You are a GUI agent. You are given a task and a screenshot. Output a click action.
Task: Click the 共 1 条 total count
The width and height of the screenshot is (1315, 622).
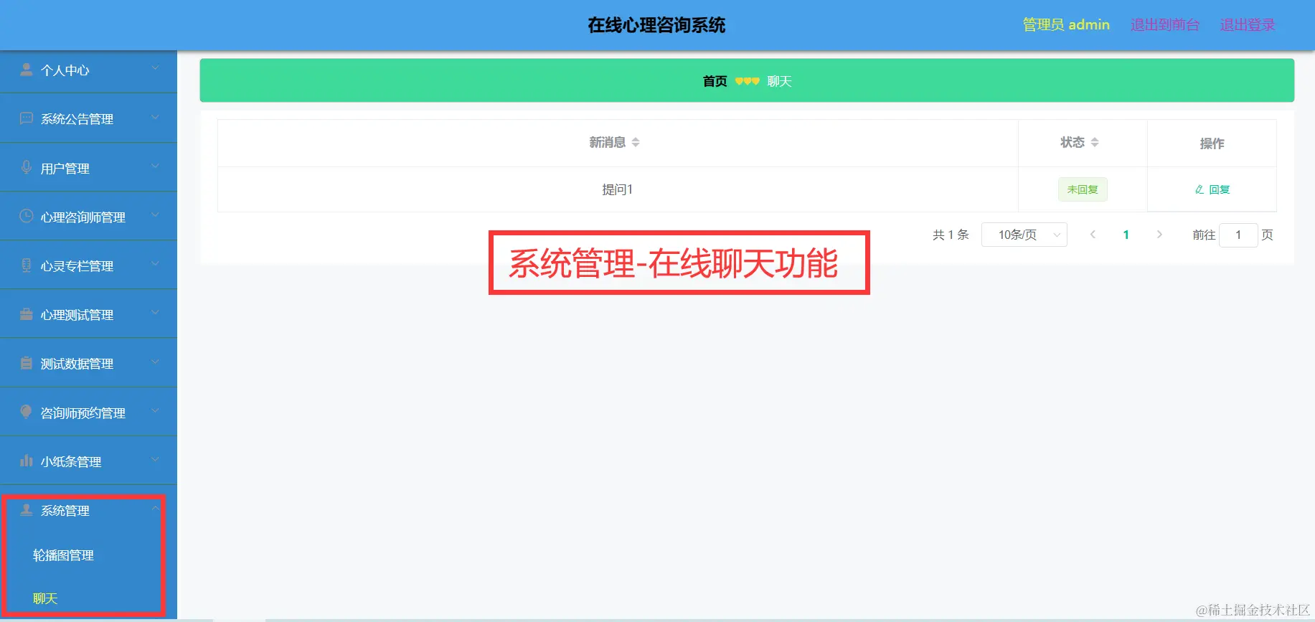pos(951,235)
